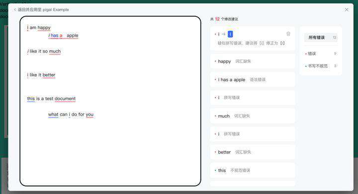
Task: Click underlined 'better' in the document
Action: 49,75
